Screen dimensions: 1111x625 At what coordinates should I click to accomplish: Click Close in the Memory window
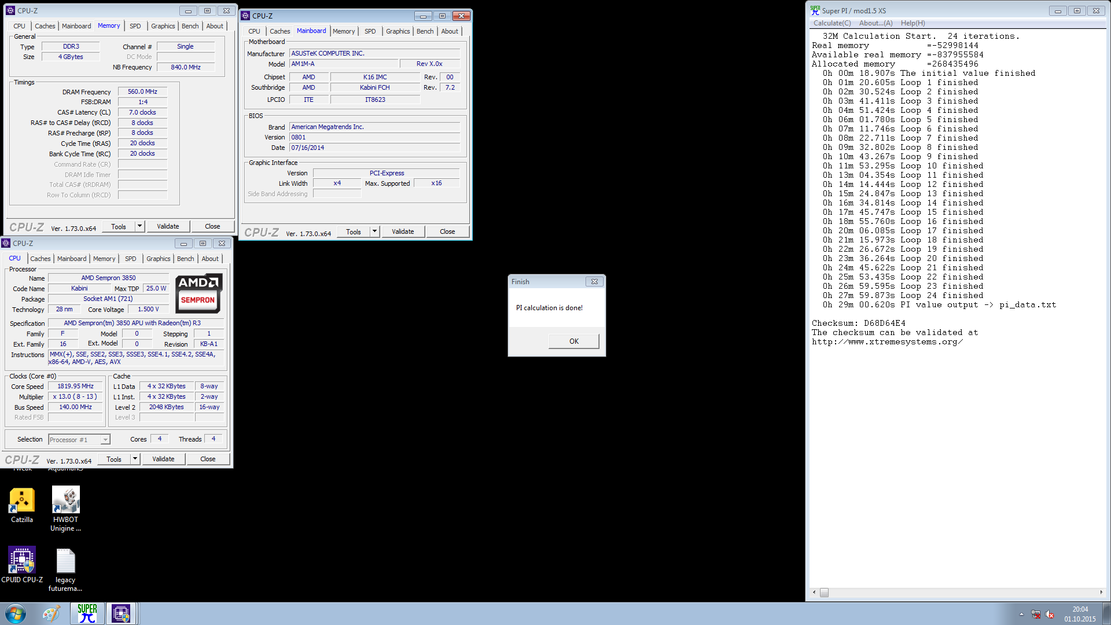(x=212, y=226)
